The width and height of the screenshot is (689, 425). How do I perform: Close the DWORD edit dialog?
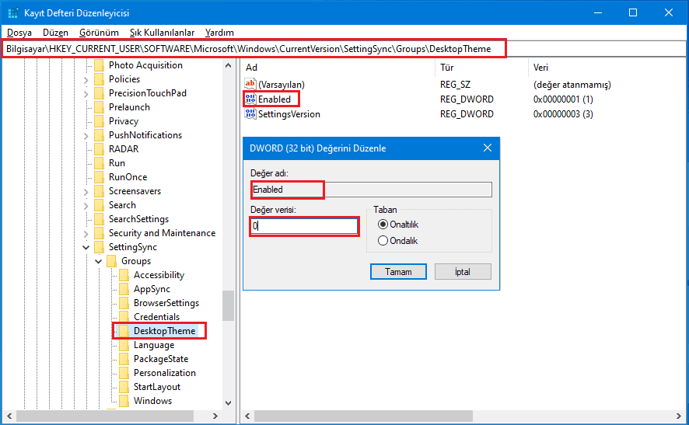(488, 148)
